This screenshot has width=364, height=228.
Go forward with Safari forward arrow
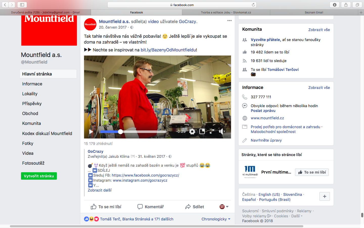pyautogui.click(x=12, y=5)
